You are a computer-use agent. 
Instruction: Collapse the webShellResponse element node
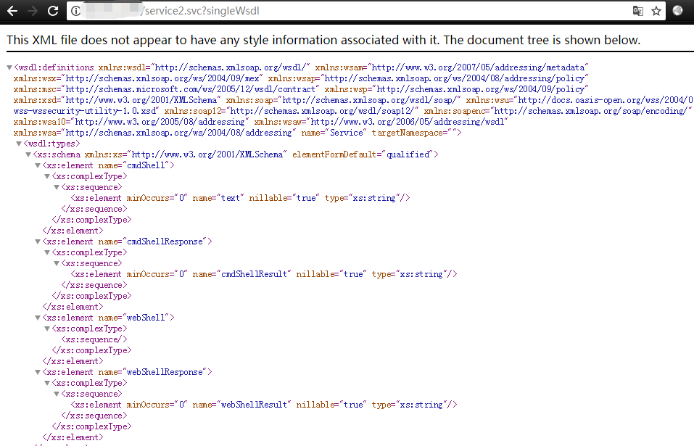click(x=38, y=372)
